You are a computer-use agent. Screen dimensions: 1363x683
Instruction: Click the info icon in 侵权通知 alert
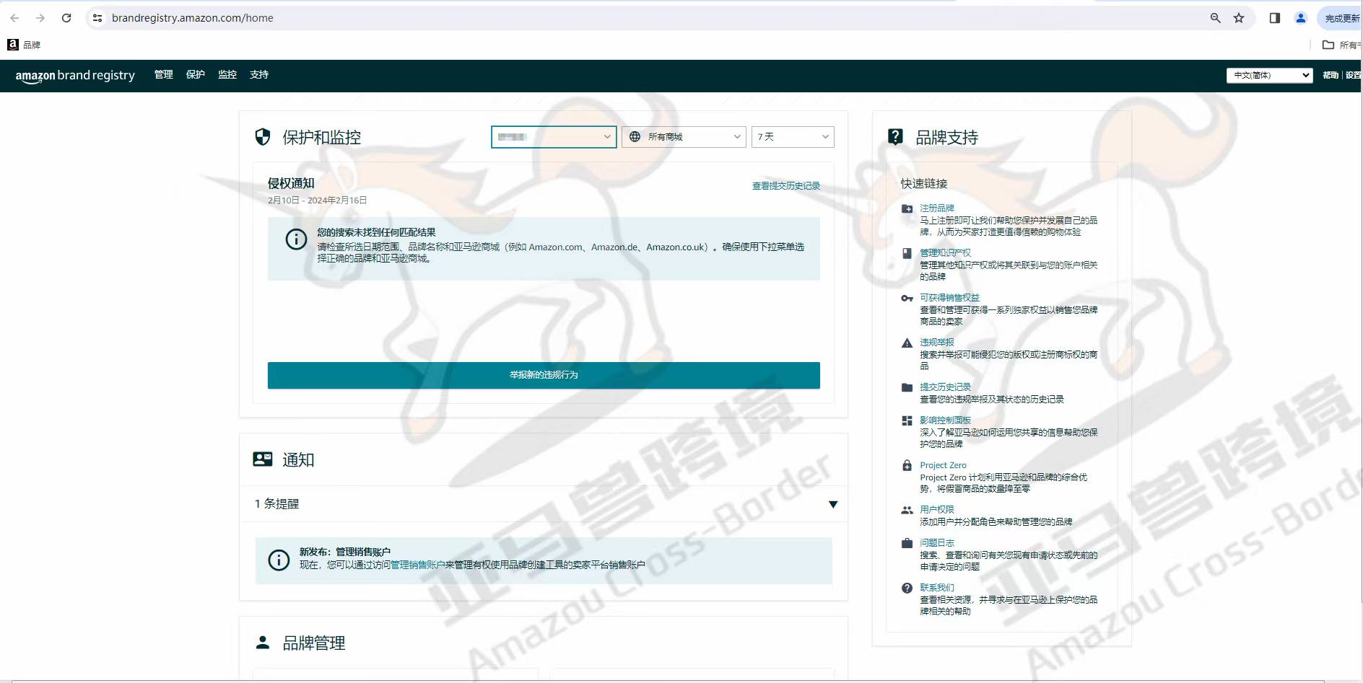coord(296,239)
